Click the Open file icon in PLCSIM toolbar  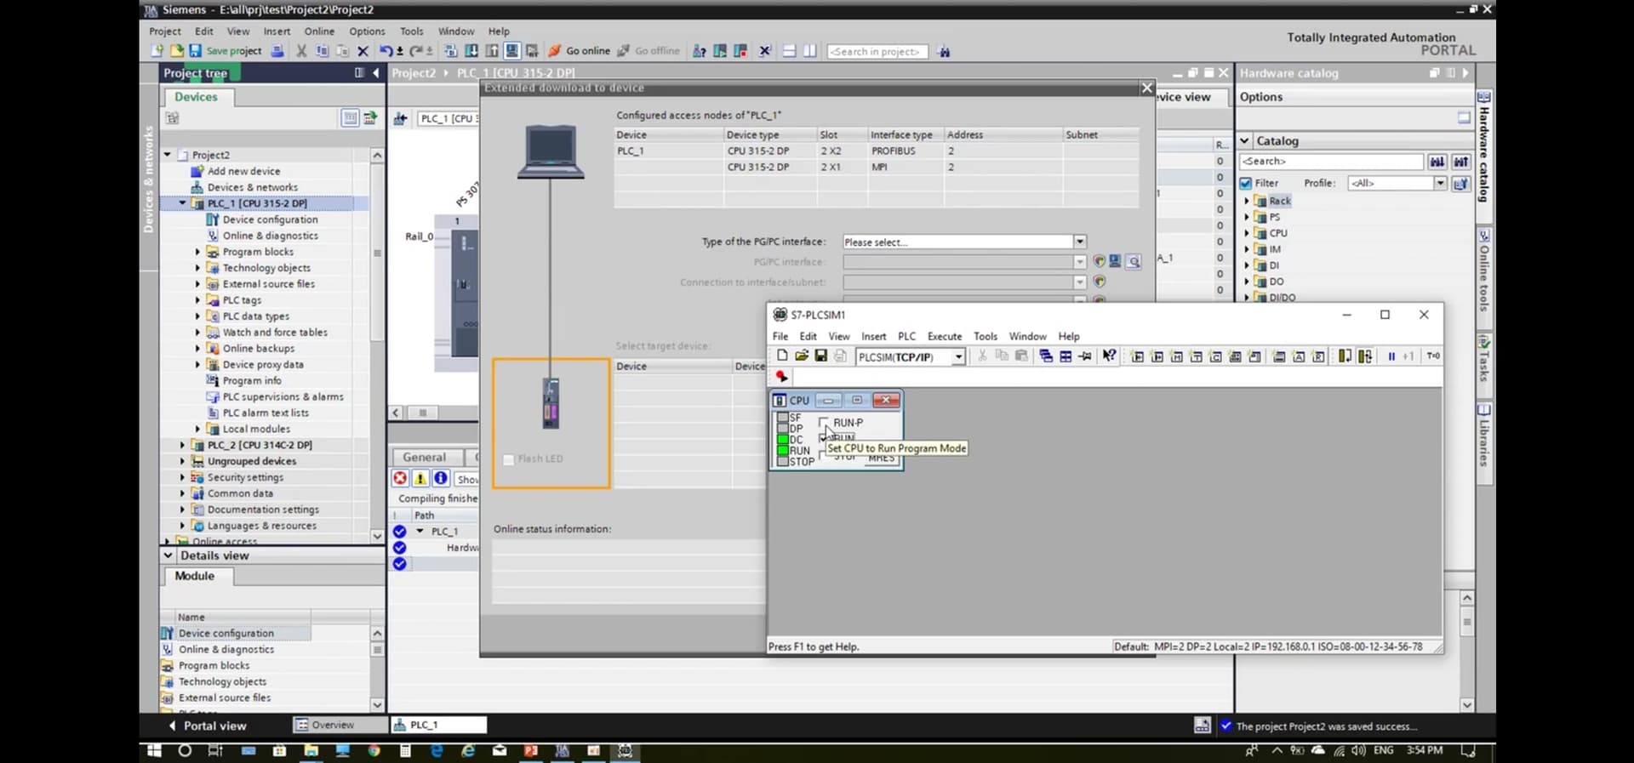(x=802, y=356)
